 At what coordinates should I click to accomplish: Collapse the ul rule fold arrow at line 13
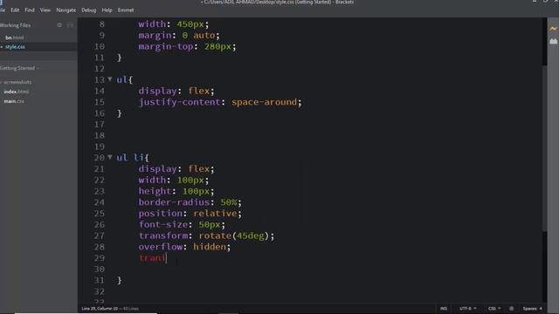pyautogui.click(x=110, y=79)
